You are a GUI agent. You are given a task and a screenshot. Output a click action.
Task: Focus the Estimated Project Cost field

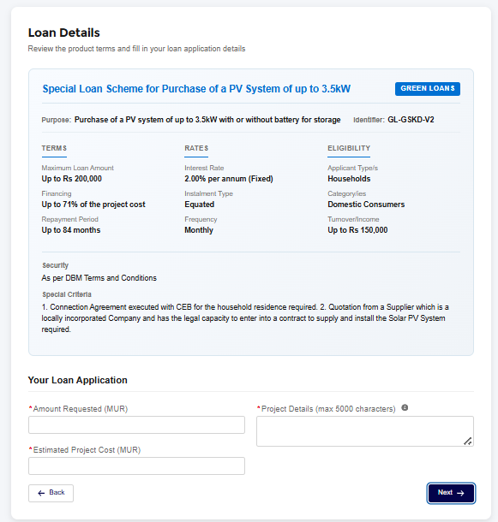pyautogui.click(x=136, y=466)
